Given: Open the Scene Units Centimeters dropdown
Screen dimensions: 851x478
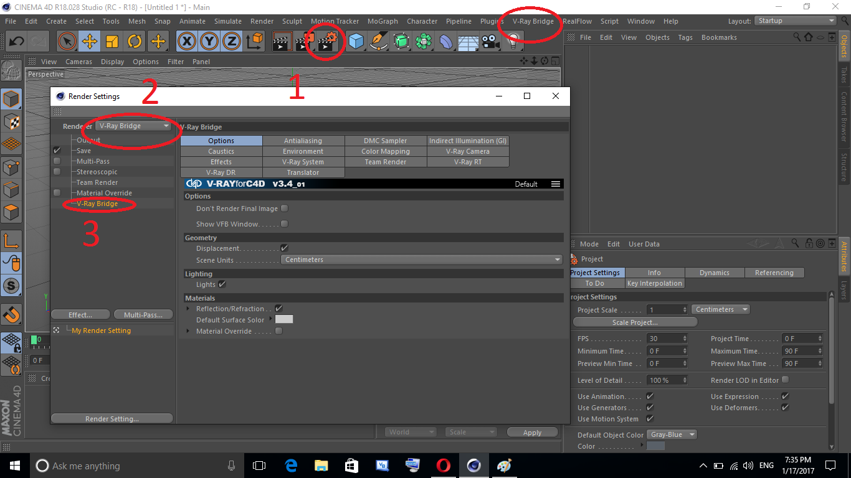Looking at the screenshot, I should point(422,260).
